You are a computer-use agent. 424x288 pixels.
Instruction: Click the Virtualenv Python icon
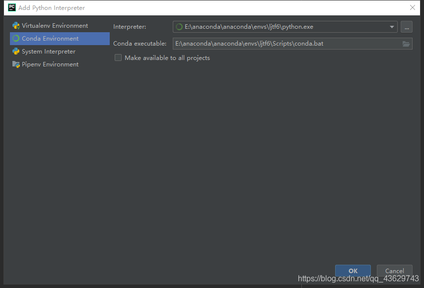point(16,26)
